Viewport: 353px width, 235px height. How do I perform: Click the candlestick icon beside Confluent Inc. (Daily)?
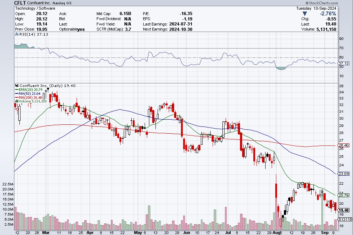pyautogui.click(x=17, y=86)
